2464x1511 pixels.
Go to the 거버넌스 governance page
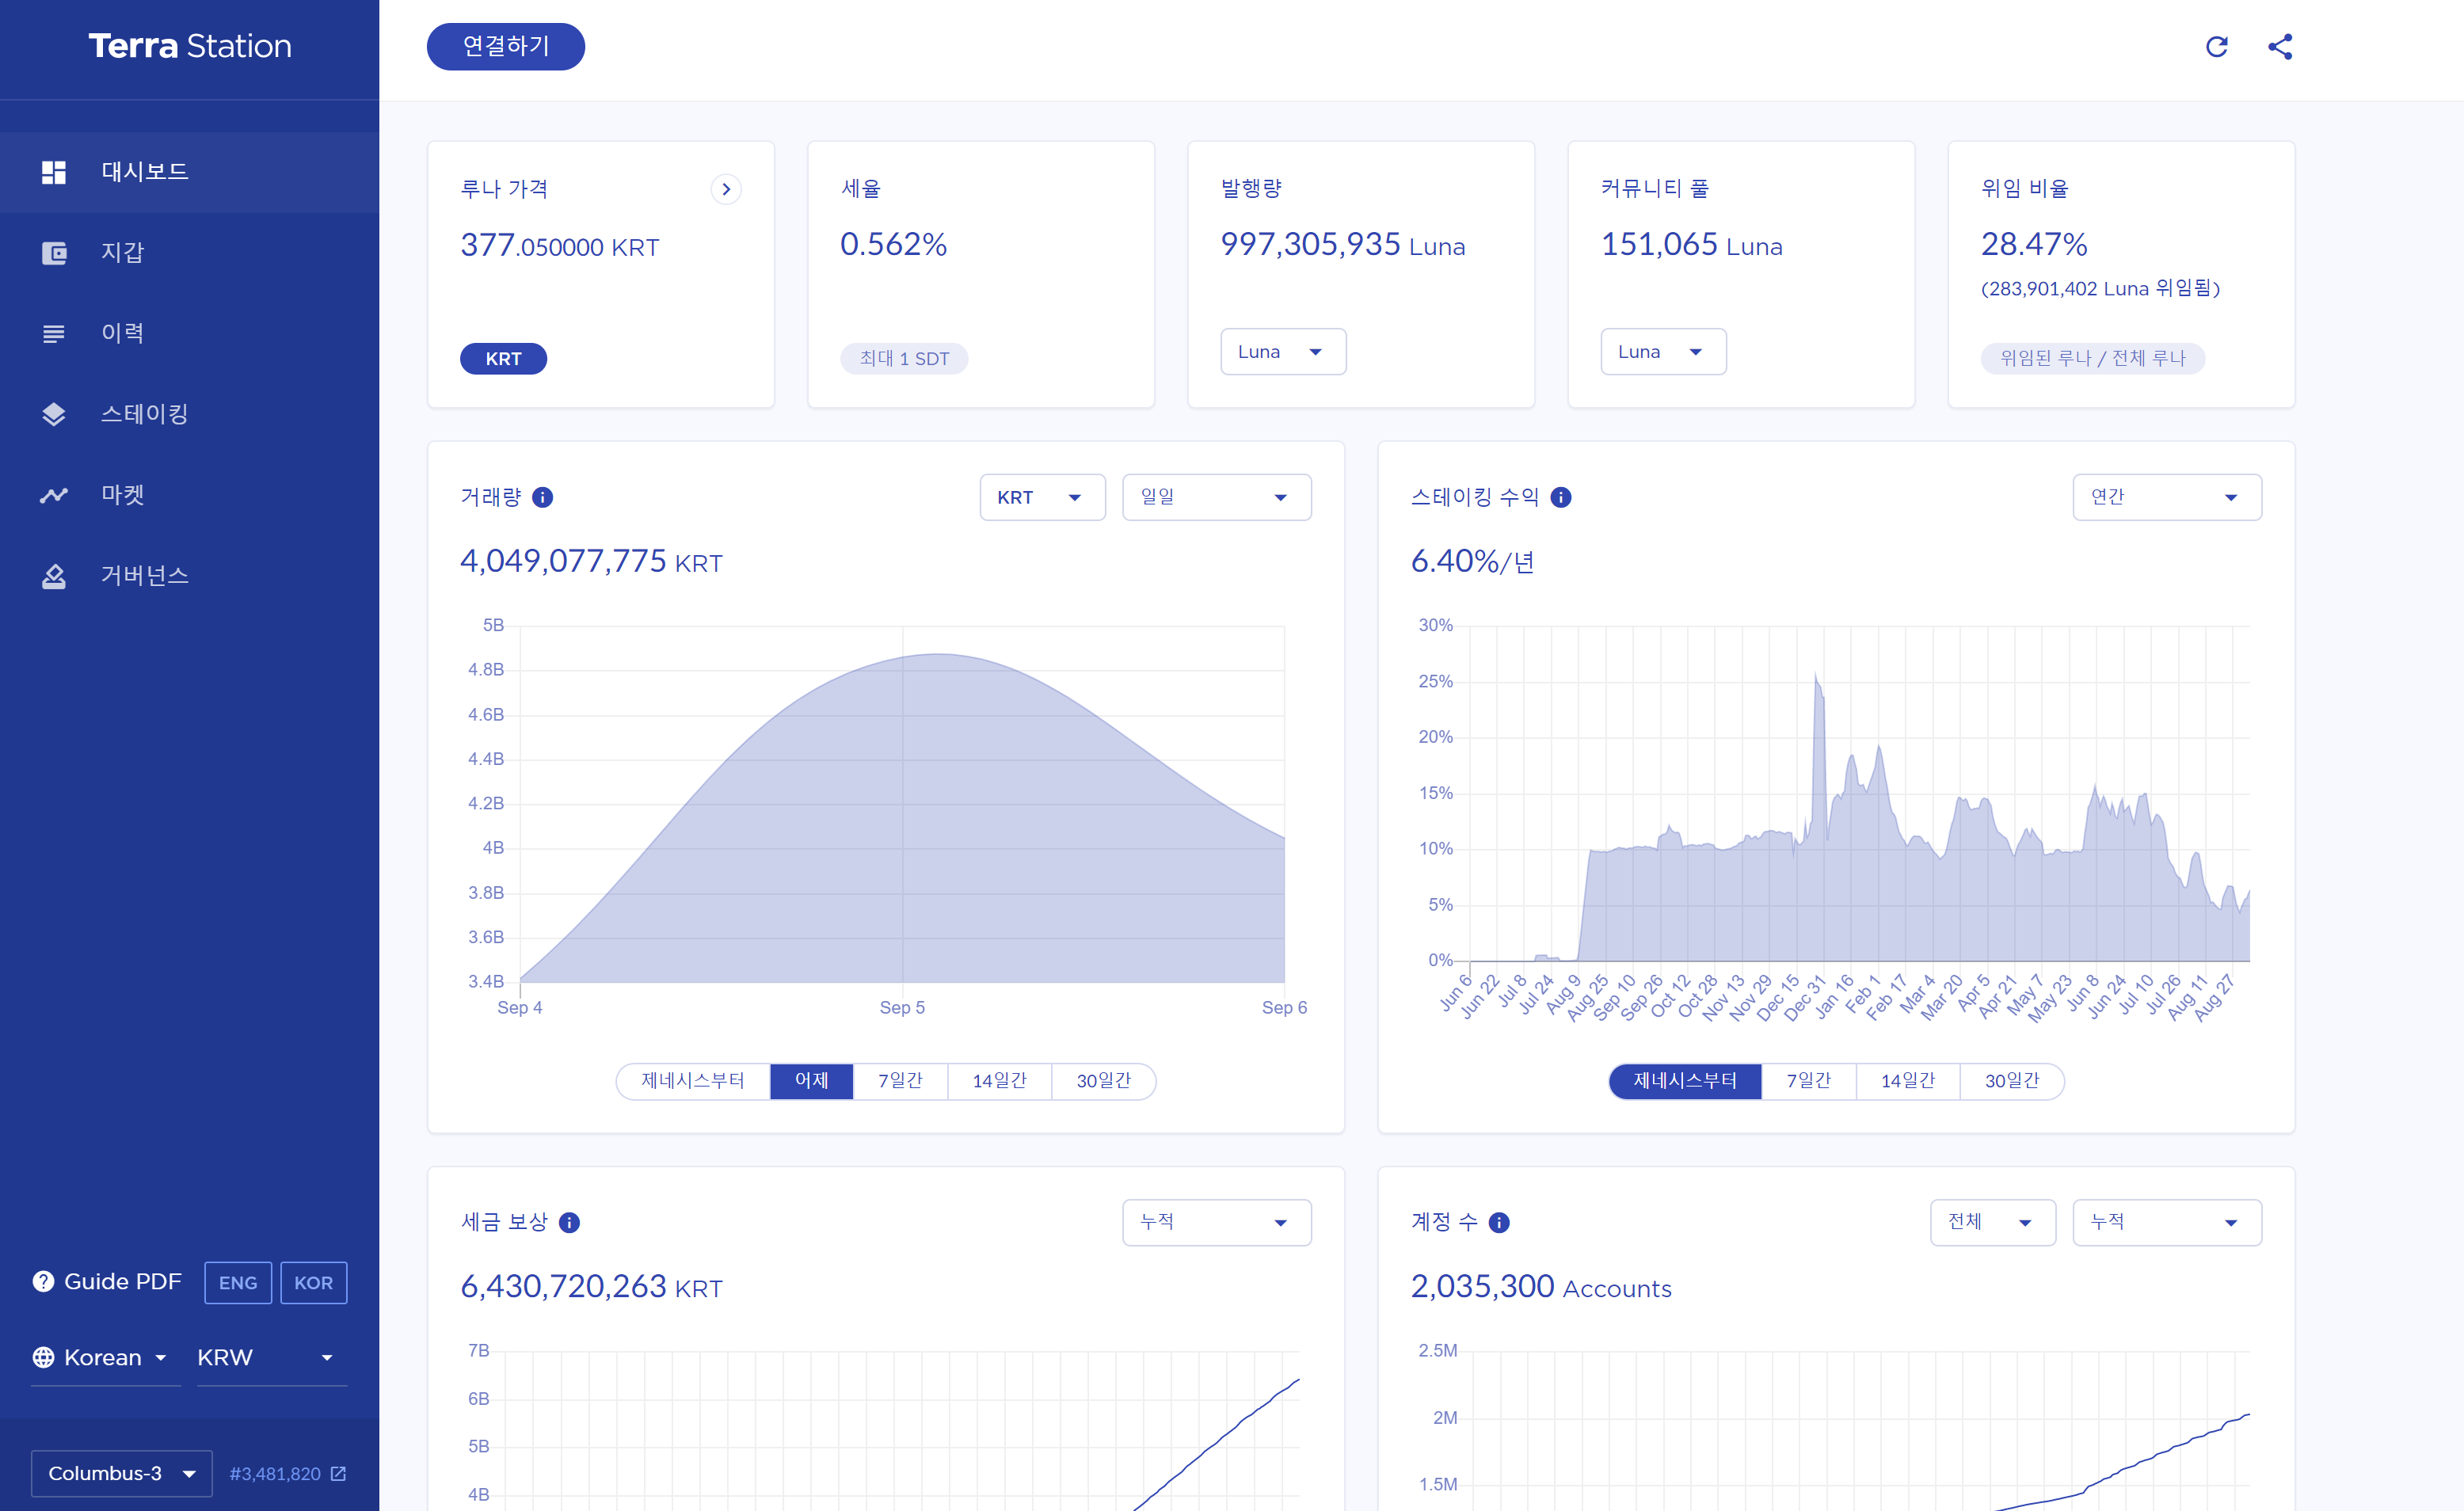pyautogui.click(x=190, y=576)
